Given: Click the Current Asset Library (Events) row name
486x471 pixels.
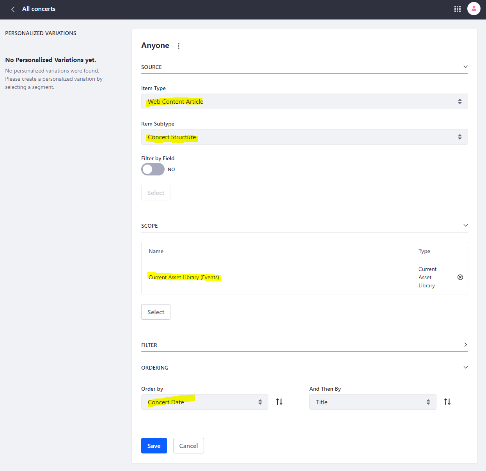Looking at the screenshot, I should (184, 277).
